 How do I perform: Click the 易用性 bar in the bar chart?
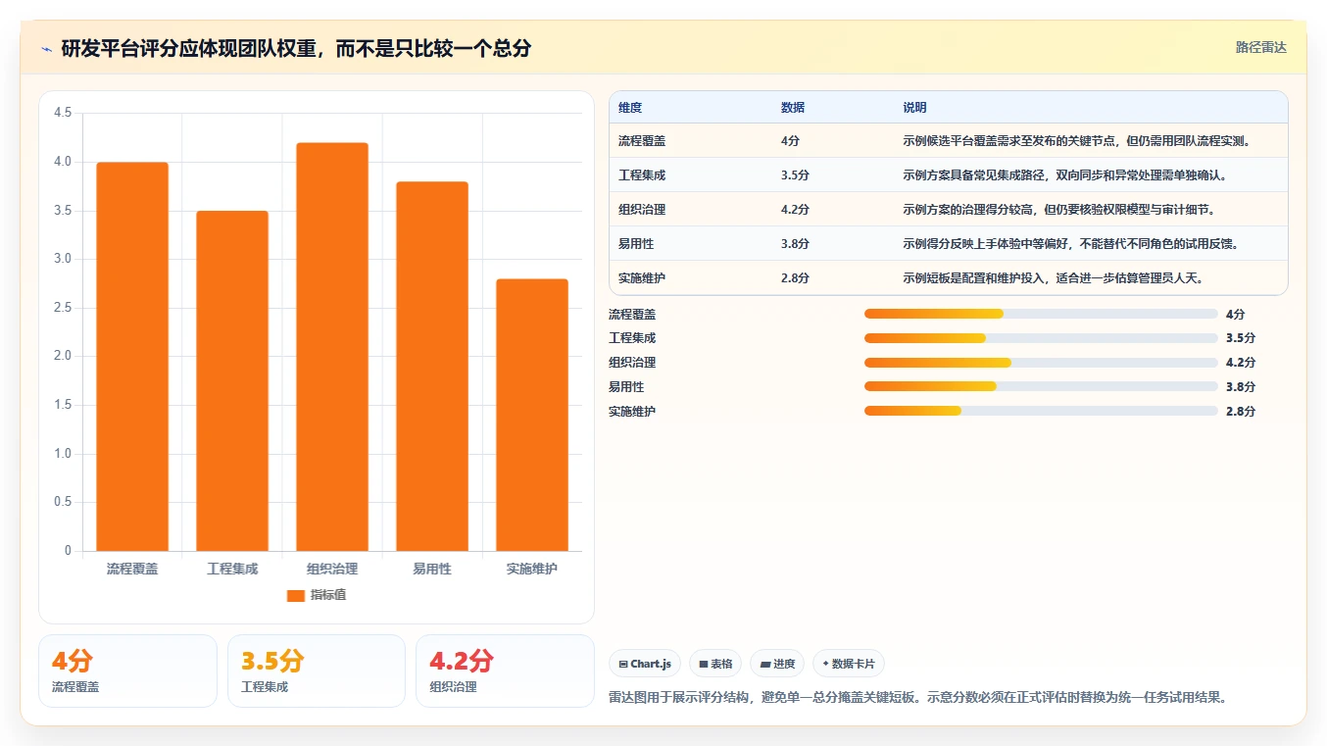click(432, 366)
